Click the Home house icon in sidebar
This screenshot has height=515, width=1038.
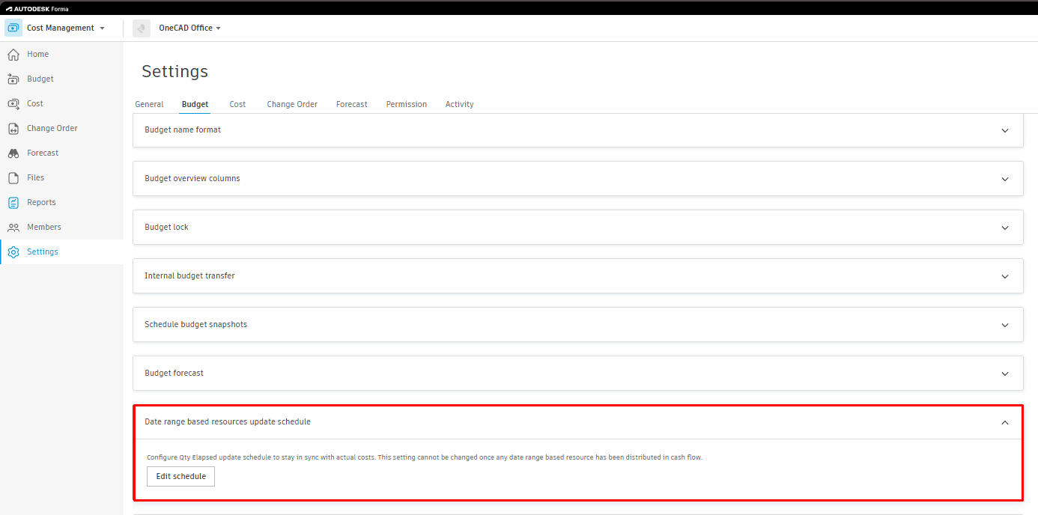(x=13, y=55)
